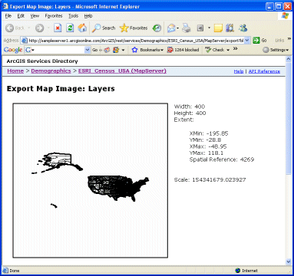Screen dimensions: 294x276
Task: Open the Search magnifier button
Action: pos(104,28)
